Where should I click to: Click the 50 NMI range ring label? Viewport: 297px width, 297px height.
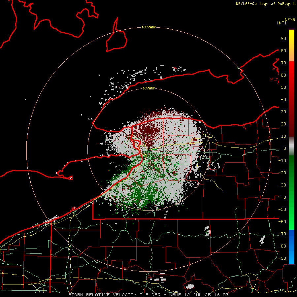point(148,88)
